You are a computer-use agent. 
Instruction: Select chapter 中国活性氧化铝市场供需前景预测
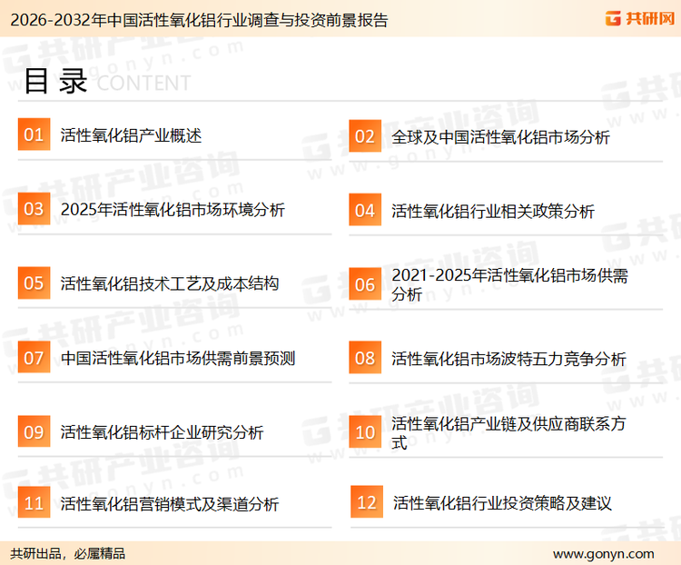pos(178,359)
